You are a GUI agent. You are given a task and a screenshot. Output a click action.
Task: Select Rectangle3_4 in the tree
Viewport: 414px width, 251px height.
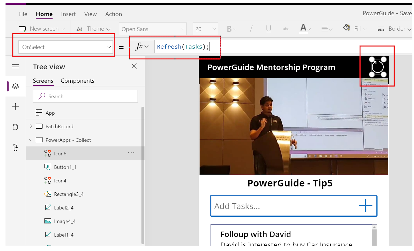[69, 194]
